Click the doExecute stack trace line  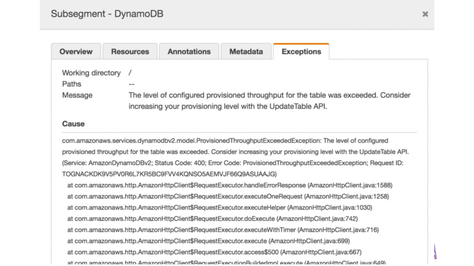tap(212, 218)
